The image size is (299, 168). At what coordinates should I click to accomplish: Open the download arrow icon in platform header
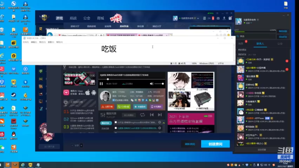click(224, 18)
